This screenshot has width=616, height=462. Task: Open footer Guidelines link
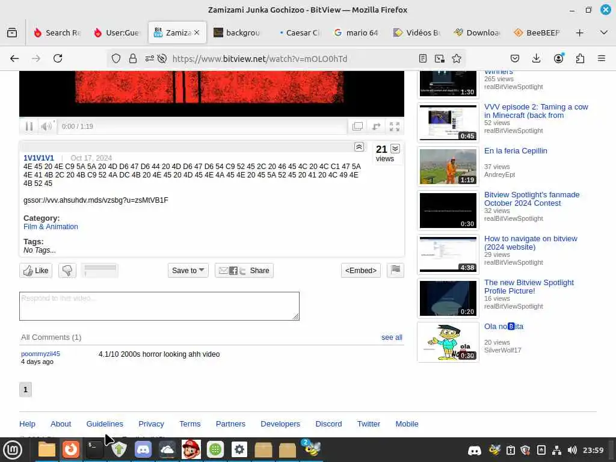[105, 424]
